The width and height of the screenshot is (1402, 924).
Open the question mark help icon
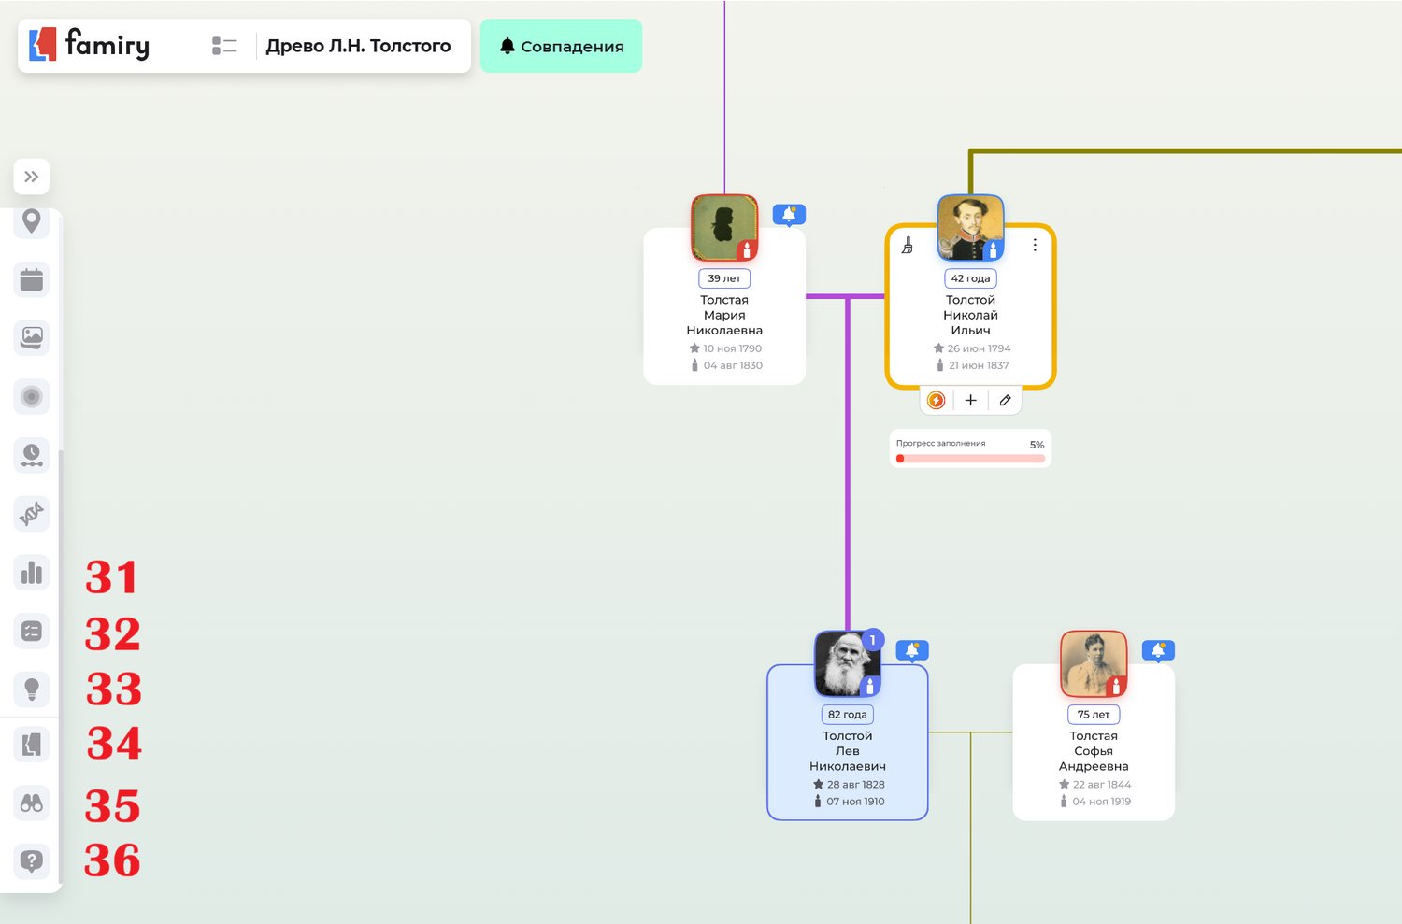click(32, 860)
